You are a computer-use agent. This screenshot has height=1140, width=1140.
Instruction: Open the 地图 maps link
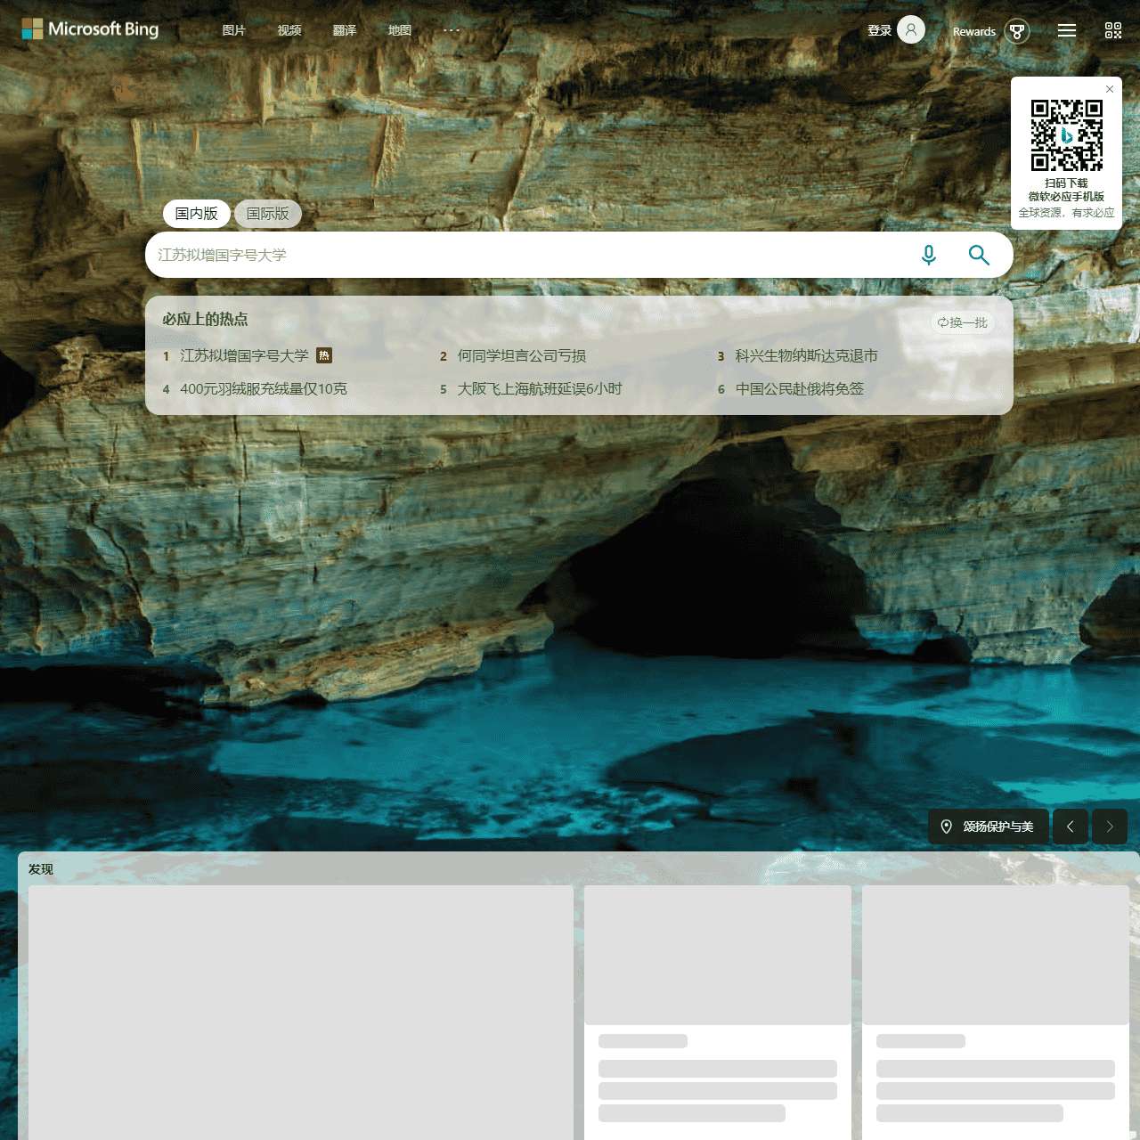tap(399, 30)
